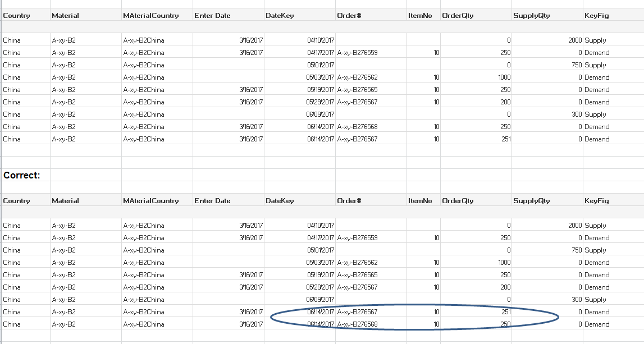Image resolution: width=644 pixels, height=344 pixels.
Task: Select the 251 OrderQty cell in the top table
Action: tap(505, 139)
